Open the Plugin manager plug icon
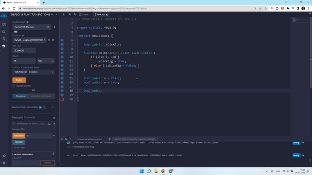Viewport: 312px width, 175px height. (x=4, y=156)
